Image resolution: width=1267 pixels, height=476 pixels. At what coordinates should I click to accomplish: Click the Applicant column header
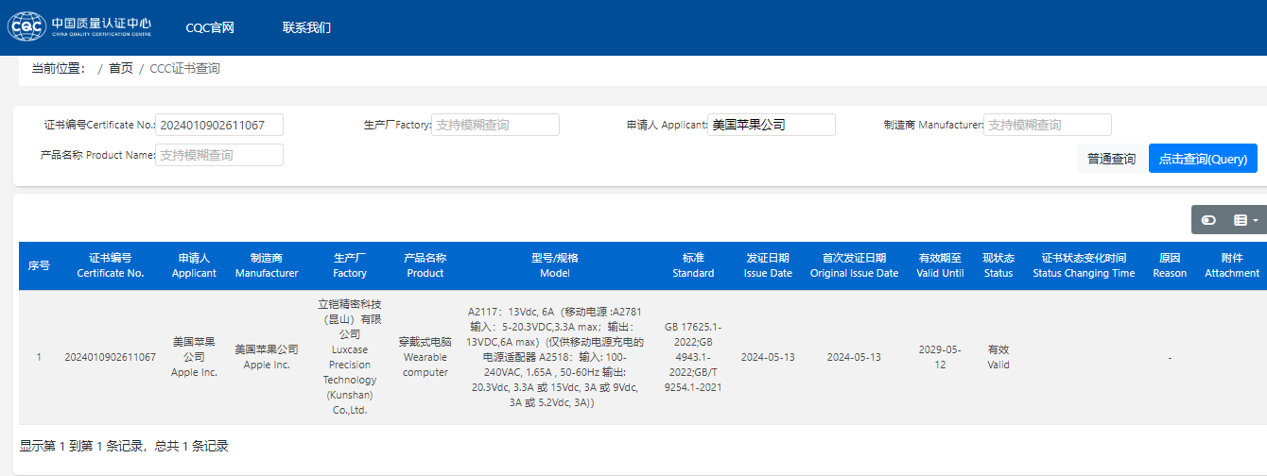(x=194, y=265)
